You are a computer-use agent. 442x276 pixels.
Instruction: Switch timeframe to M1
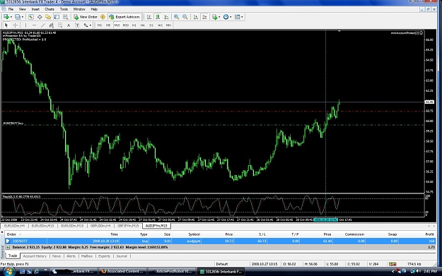(100, 25)
